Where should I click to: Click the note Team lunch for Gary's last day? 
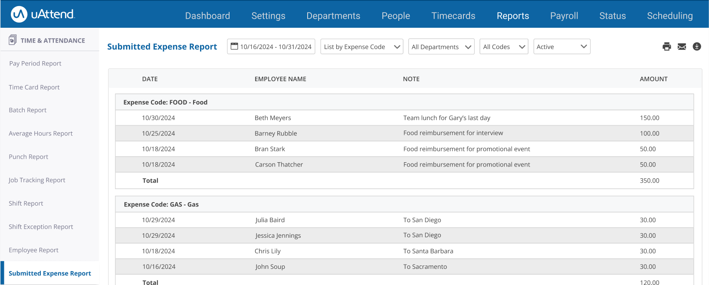coord(447,118)
